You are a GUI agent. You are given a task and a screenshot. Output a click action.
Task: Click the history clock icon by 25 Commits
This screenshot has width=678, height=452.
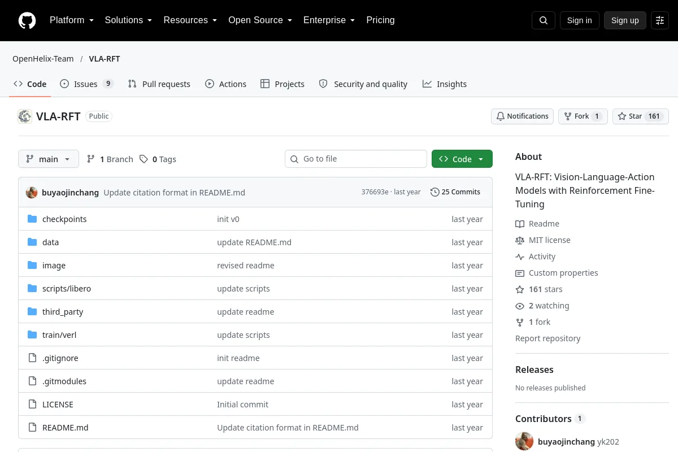click(434, 192)
